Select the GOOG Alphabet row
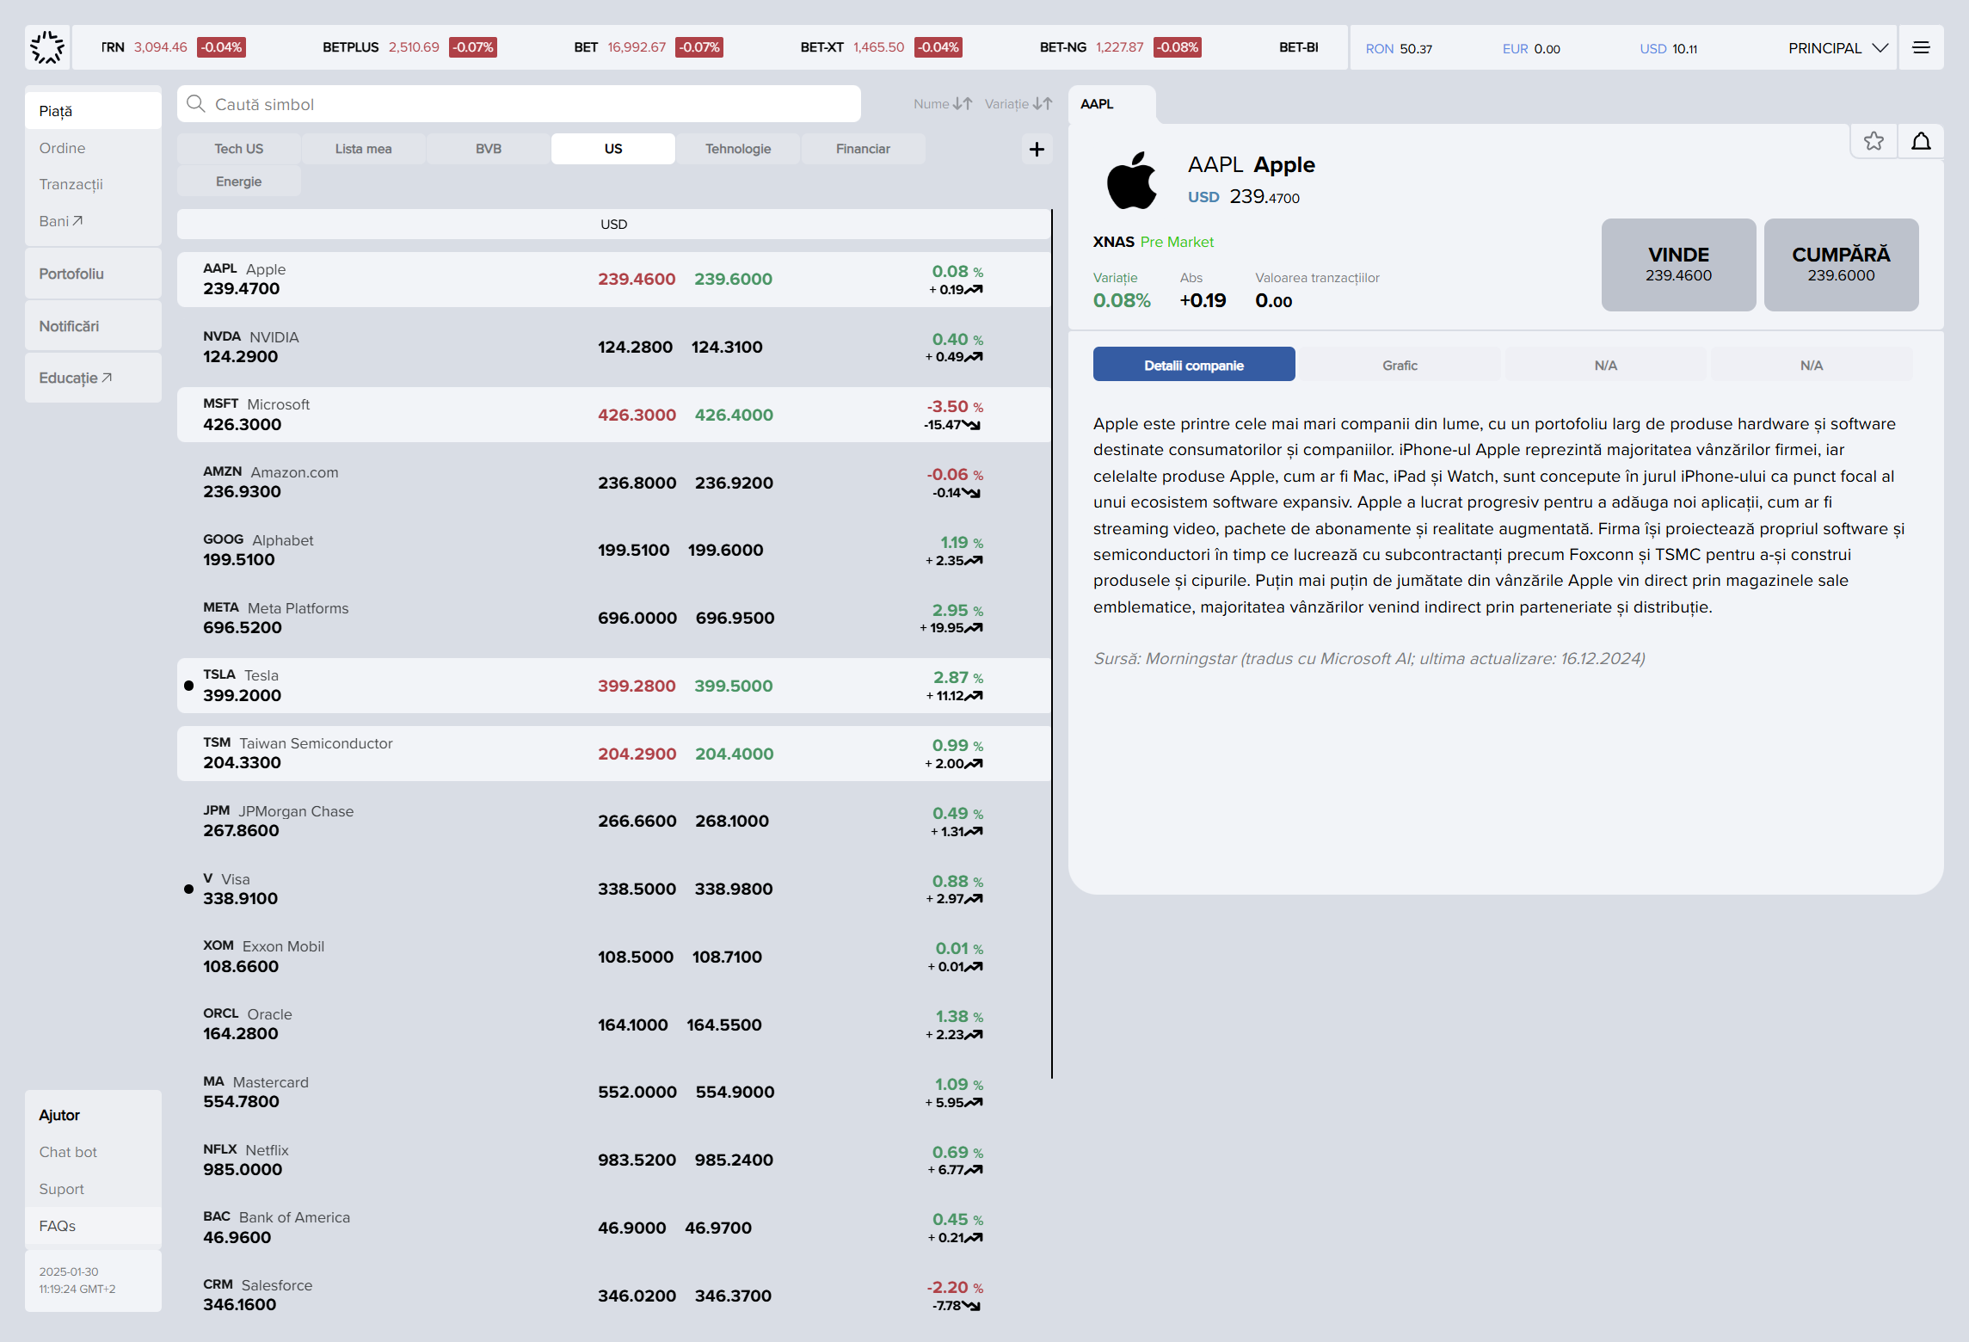 tap(613, 550)
